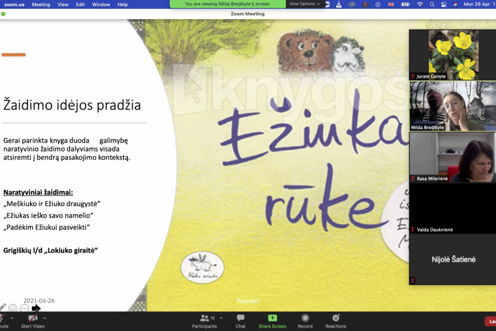Screen dimensions: 496x331
Task: Click muted mic icon on Nijolė Šatienė tile
Action: 413,280
